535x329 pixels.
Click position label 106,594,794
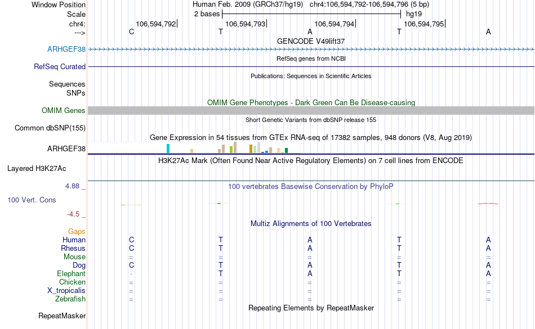click(x=334, y=24)
